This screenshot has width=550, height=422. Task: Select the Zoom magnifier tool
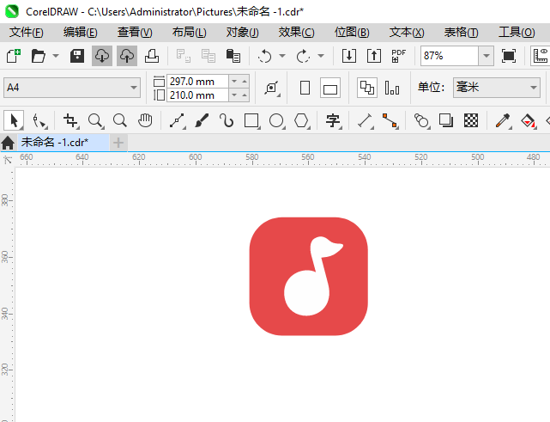click(95, 121)
